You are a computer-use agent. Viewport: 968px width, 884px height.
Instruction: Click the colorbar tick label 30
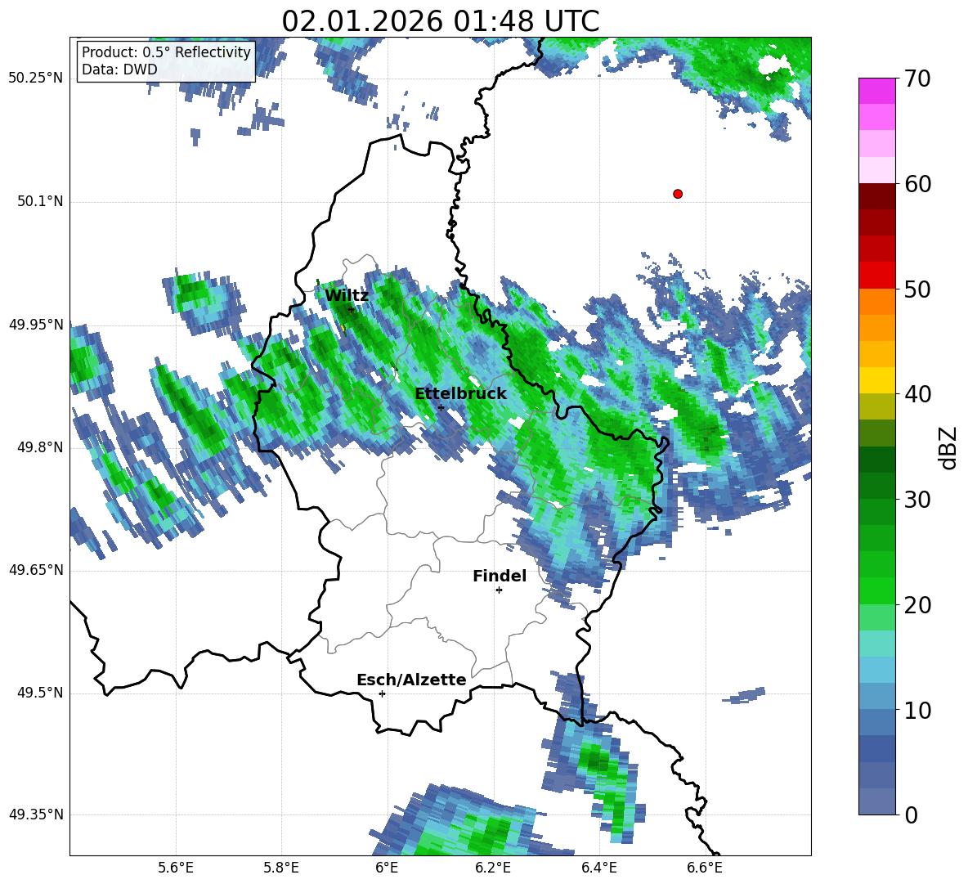917,500
